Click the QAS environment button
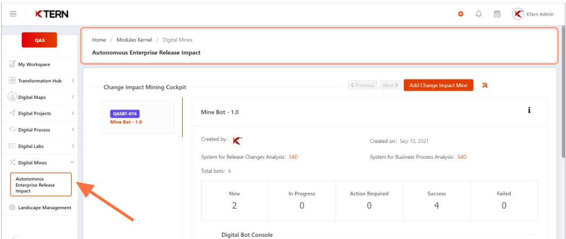This screenshot has width=566, height=239. pos(39,40)
